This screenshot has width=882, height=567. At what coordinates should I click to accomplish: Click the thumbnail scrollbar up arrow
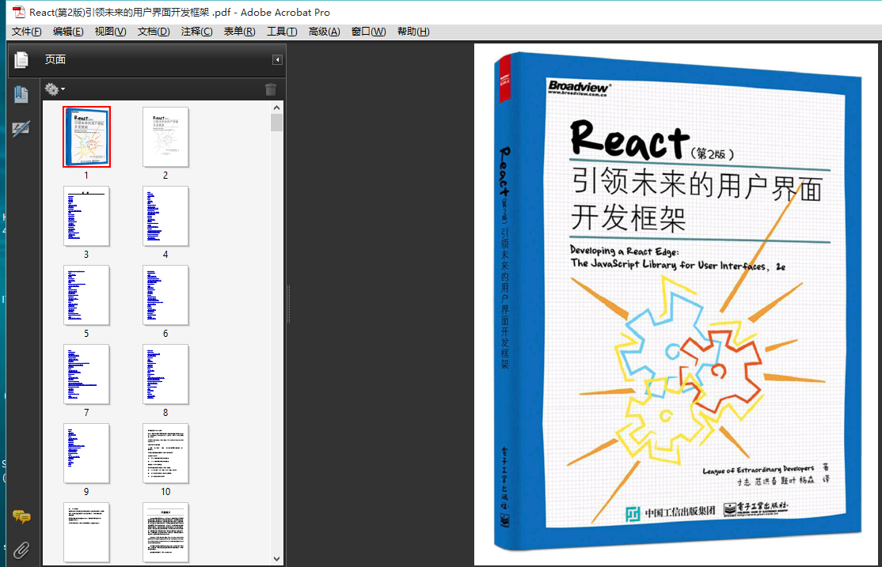276,108
